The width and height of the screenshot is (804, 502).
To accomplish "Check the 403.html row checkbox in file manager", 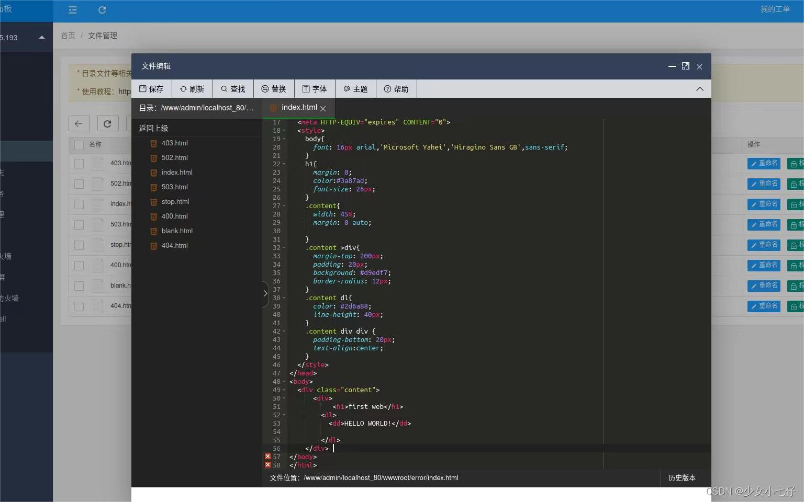I will [x=79, y=164].
